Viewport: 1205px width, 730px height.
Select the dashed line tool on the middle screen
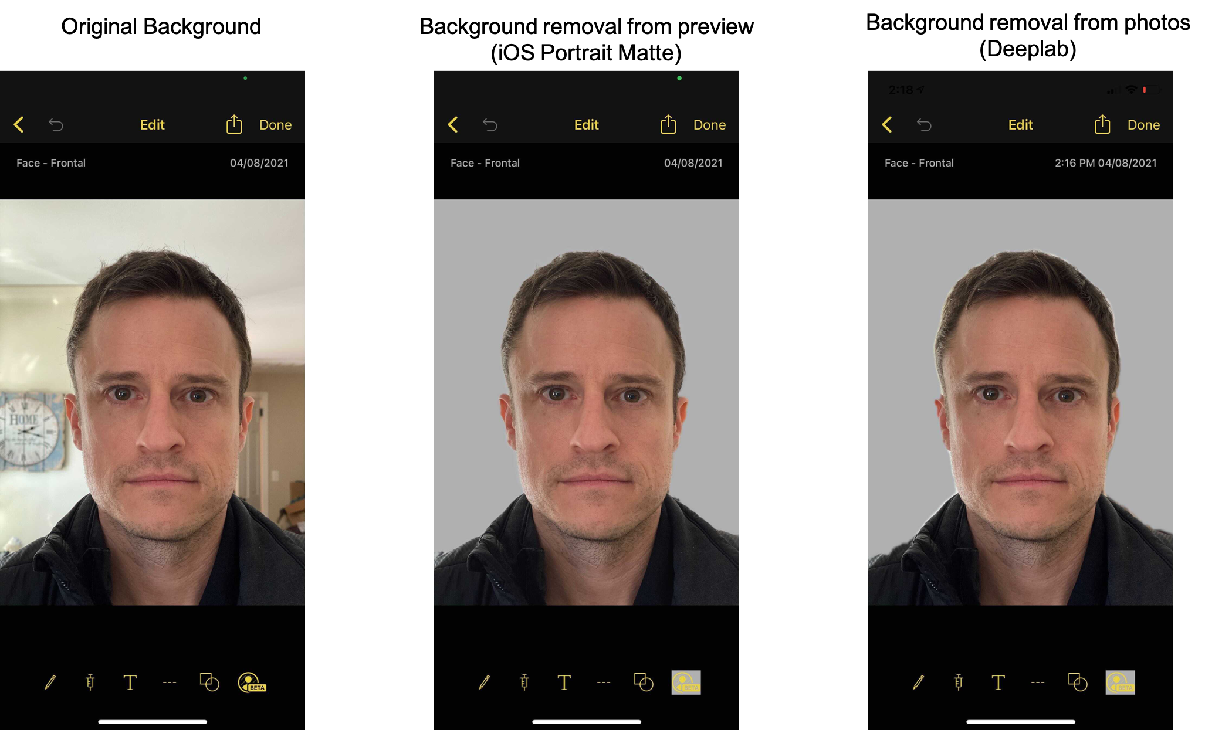pyautogui.click(x=604, y=682)
